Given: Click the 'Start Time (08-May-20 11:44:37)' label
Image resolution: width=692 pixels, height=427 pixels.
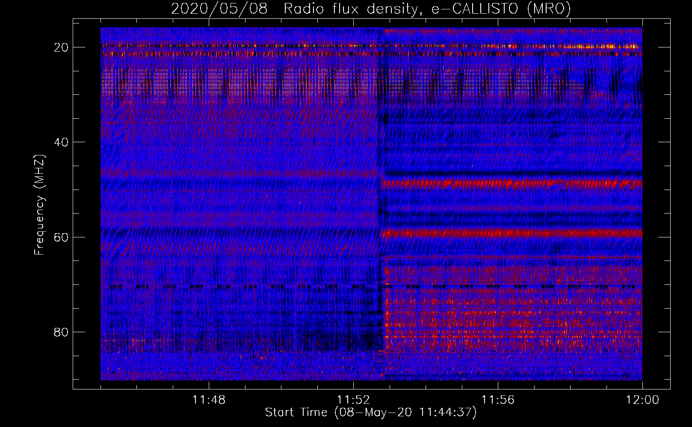Looking at the screenshot, I should pos(371,412).
